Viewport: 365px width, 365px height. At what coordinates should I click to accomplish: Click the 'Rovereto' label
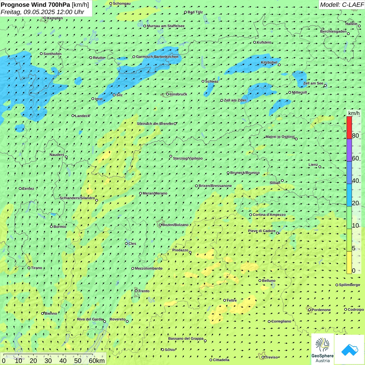click(117, 319)
